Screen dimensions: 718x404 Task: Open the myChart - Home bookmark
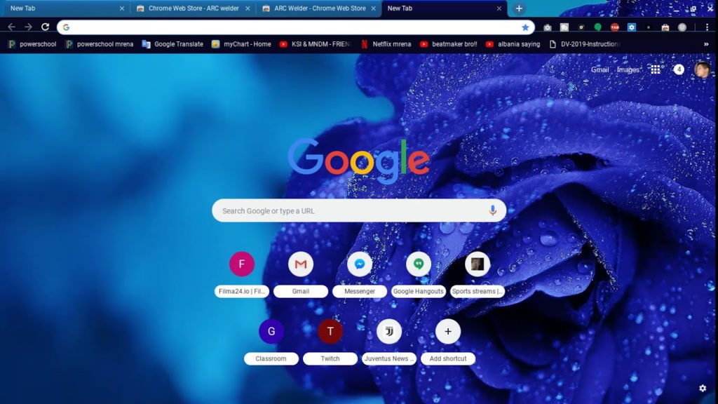(241, 44)
